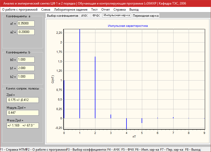Click 'F5 - ФЧХ' in status bar
Image resolution: width=211 pixels, height=152 pixels.
coord(128,150)
